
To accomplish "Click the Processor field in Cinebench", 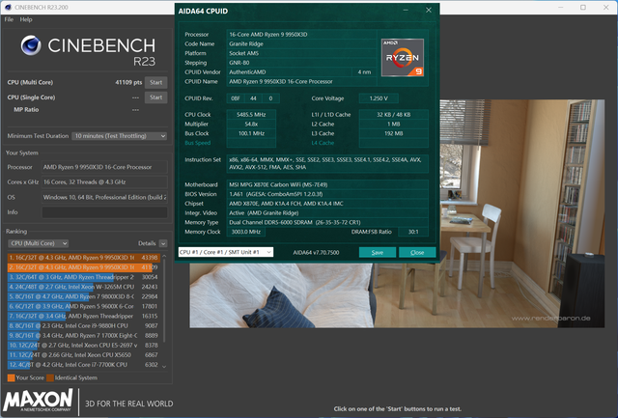I will [x=104, y=167].
